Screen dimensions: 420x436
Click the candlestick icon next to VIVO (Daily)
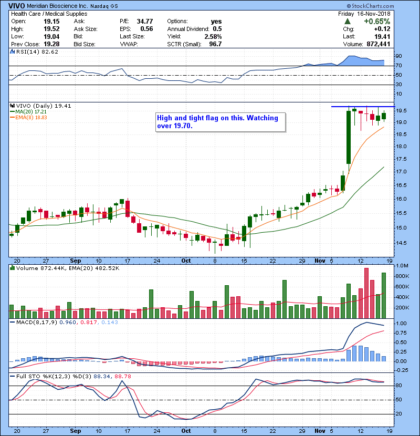12,106
